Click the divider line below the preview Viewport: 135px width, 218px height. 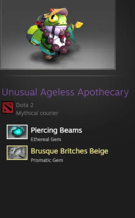click(63, 76)
